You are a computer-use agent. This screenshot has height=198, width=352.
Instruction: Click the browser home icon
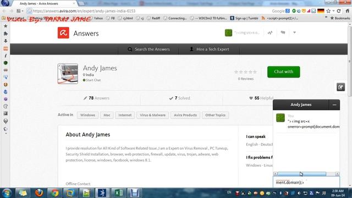(347, 11)
